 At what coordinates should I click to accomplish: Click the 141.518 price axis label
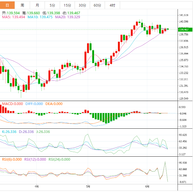pos(184,15)
